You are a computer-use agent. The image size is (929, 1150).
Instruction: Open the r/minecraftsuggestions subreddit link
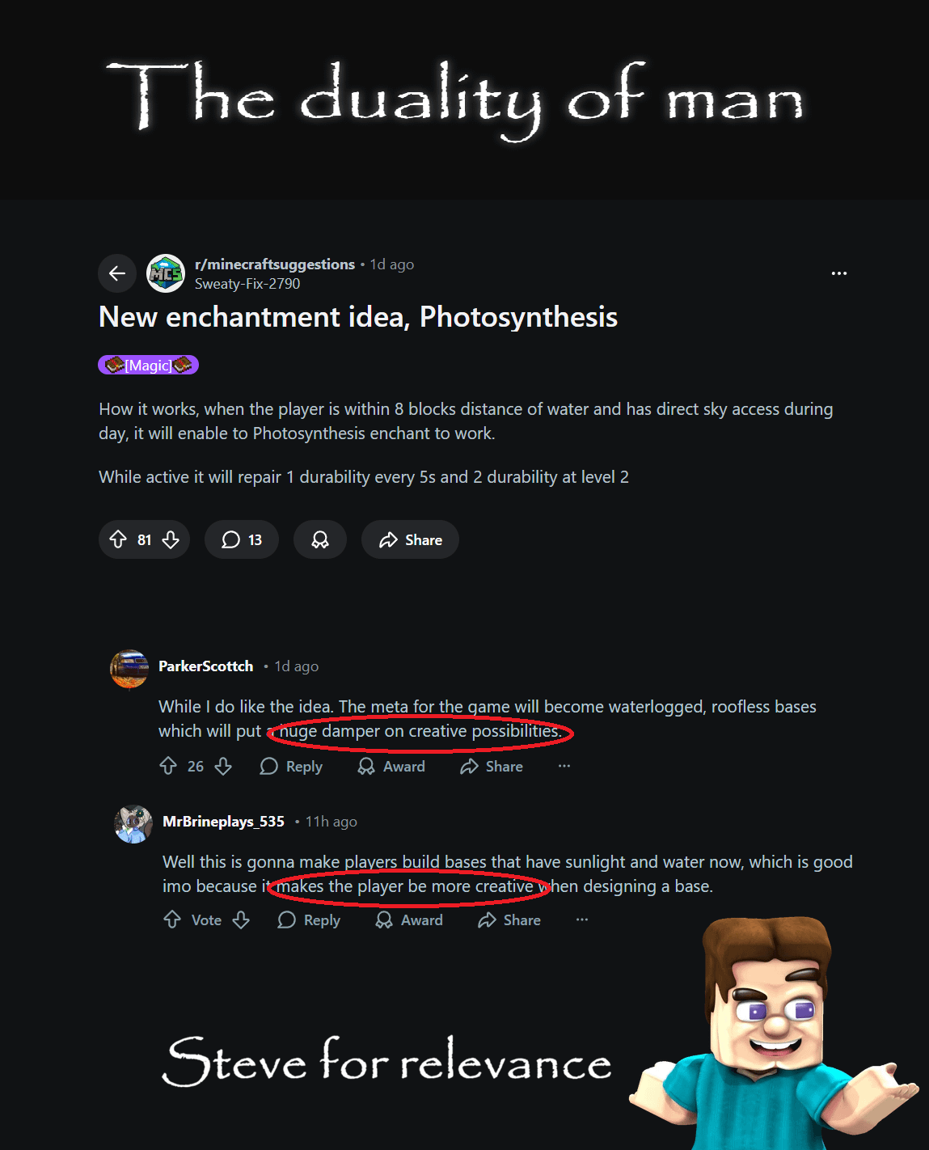[275, 264]
